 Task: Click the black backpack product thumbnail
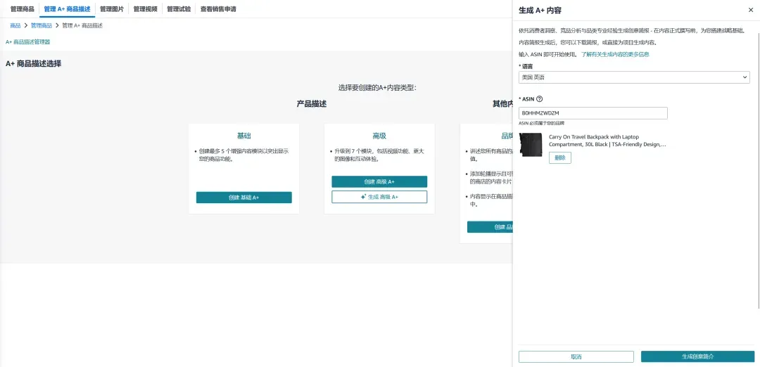click(531, 145)
